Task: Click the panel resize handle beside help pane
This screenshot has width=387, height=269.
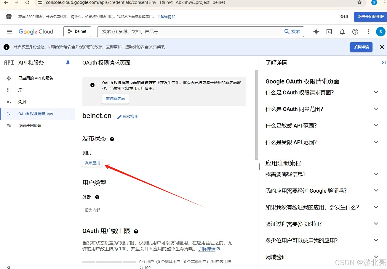Action: [260, 166]
